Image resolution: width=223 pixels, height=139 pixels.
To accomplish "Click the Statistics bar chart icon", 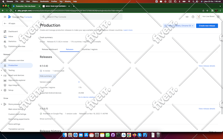I will click(x=5, y=42).
